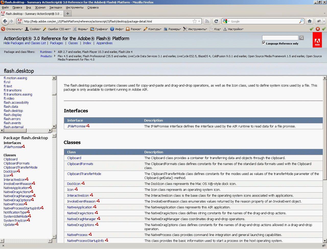Viewport: 327px width, 249px height.
Task: Select the flash.desktop Summary tab
Action: coord(32,14)
